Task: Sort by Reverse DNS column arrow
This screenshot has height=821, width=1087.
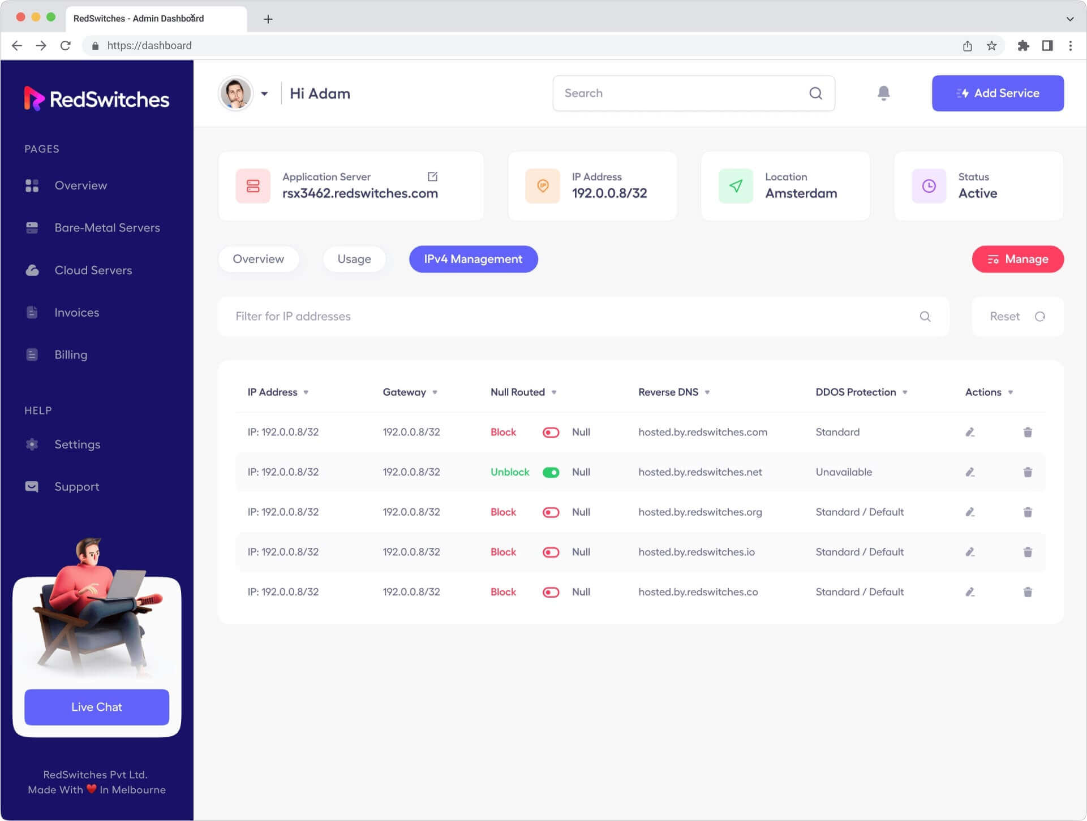Action: [707, 392]
